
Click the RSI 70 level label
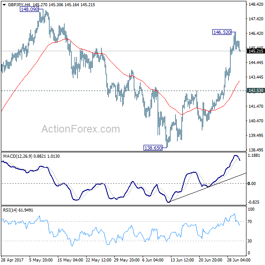point(250,221)
